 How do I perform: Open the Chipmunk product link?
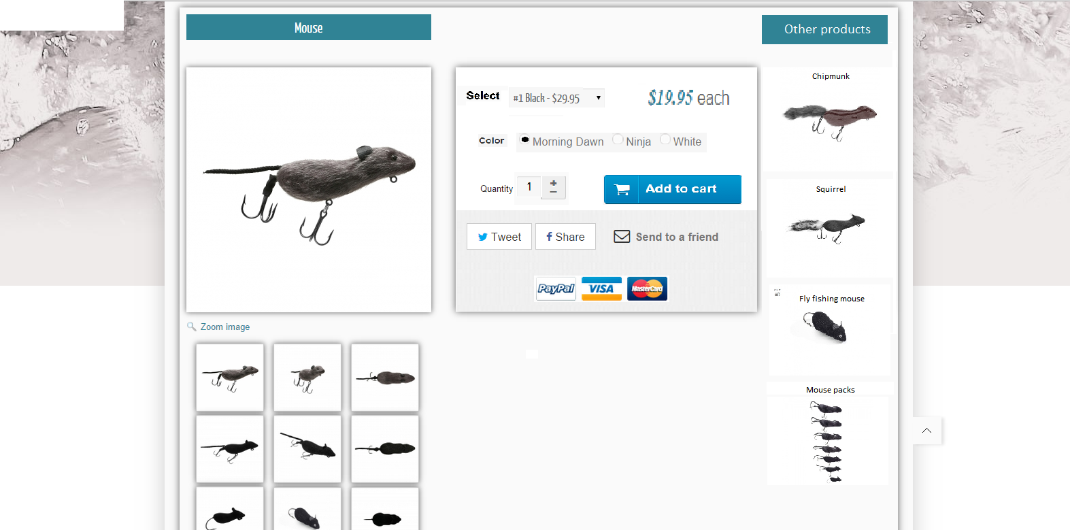(x=831, y=76)
